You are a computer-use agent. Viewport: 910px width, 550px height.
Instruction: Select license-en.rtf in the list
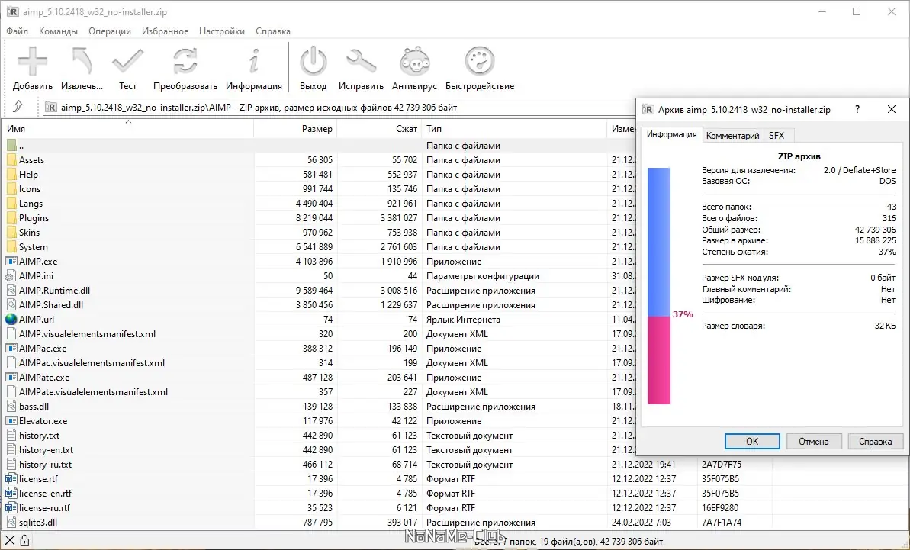[45, 494]
